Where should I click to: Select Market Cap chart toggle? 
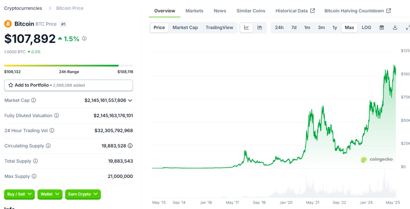pos(185,28)
